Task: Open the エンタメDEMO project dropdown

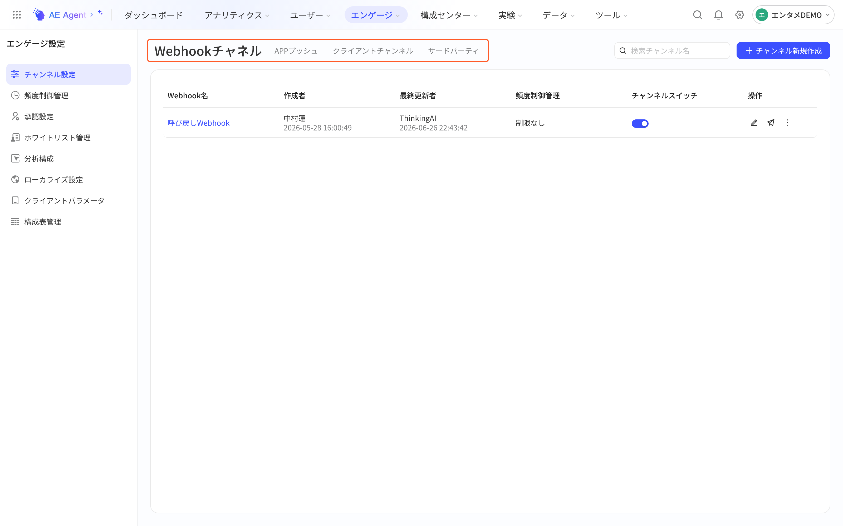Action: tap(793, 15)
